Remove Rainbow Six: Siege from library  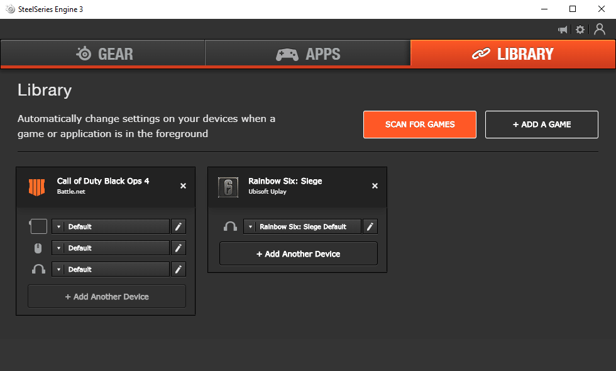[375, 186]
